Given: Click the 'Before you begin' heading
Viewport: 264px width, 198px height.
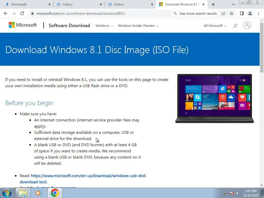Looking at the screenshot, I should tap(29, 103).
